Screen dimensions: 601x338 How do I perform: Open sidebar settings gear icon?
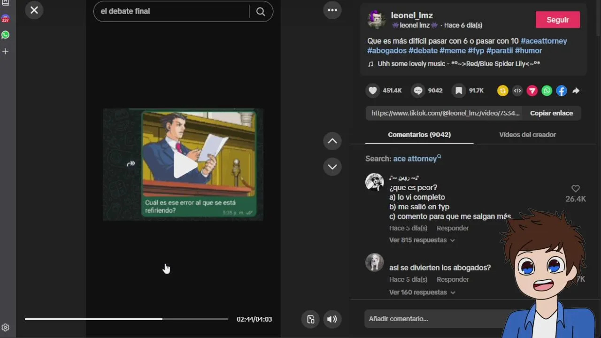tap(6, 328)
